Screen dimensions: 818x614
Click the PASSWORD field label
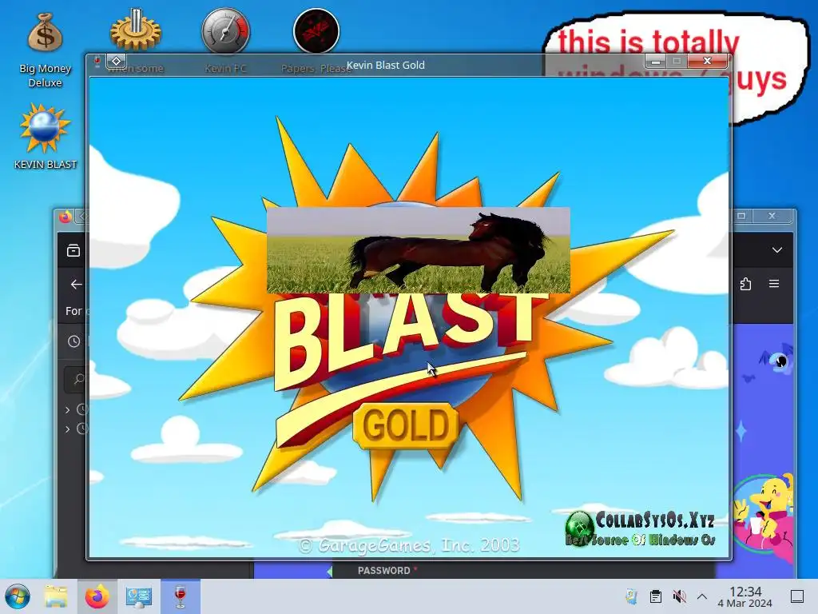pos(384,571)
